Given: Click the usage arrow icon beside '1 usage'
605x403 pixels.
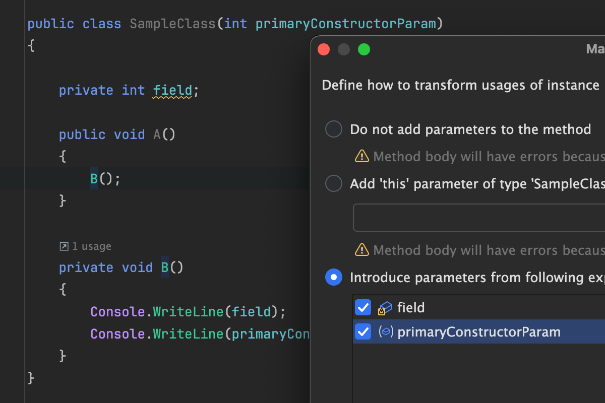Looking at the screenshot, I should [x=64, y=246].
